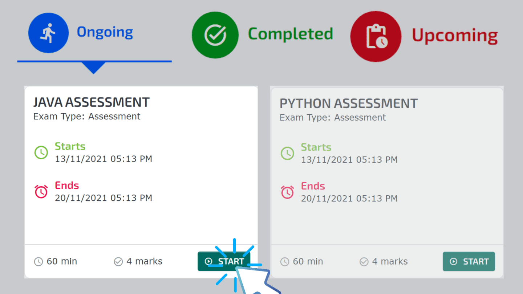Click the play icon inside Java START button
523x294 pixels.
(208, 261)
